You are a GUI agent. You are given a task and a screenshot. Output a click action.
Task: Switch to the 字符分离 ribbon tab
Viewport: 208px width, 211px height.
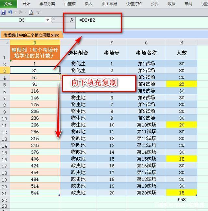pyautogui.click(x=47, y=4)
